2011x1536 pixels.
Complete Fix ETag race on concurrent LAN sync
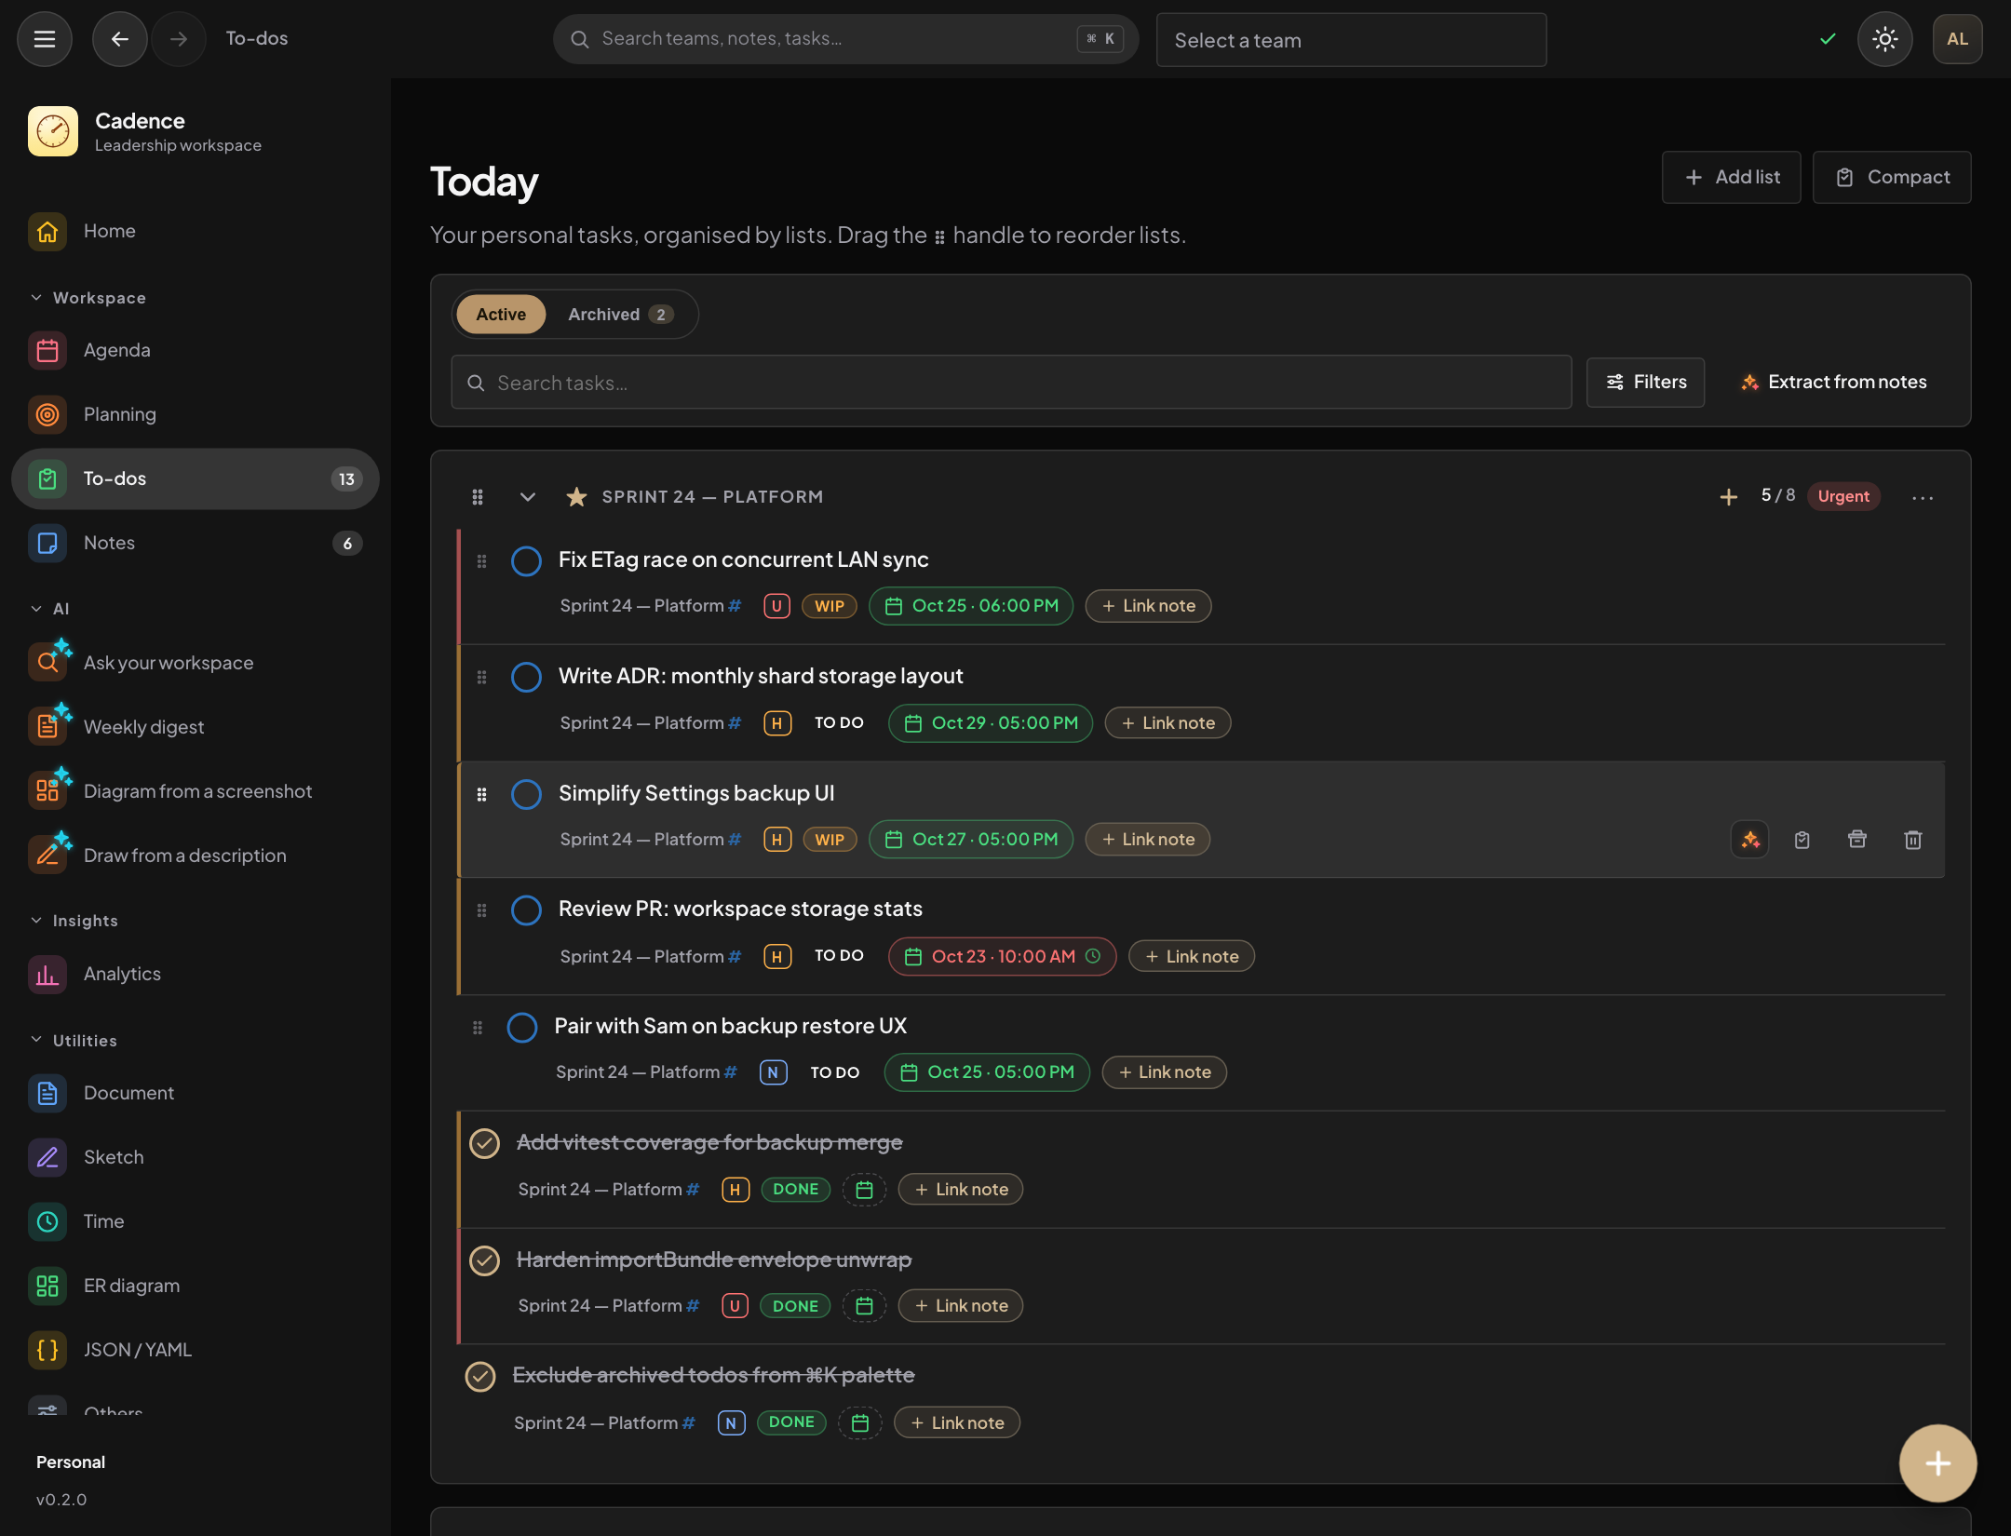(526, 561)
